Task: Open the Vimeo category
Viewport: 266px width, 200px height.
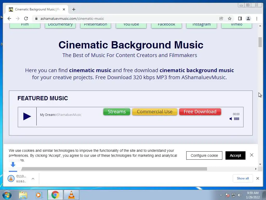Action: coord(237,25)
